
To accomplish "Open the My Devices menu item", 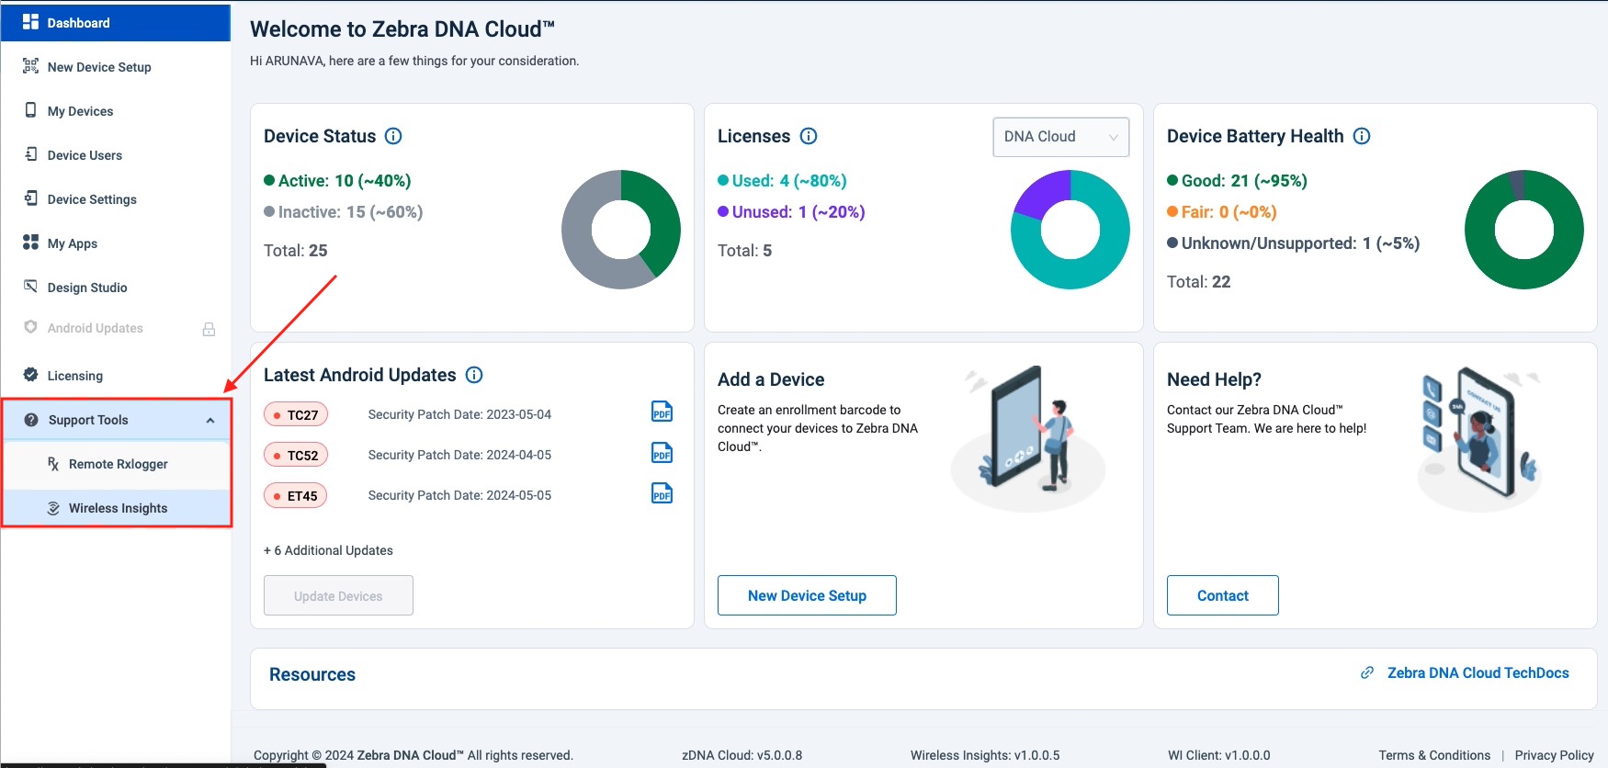I will (x=80, y=111).
